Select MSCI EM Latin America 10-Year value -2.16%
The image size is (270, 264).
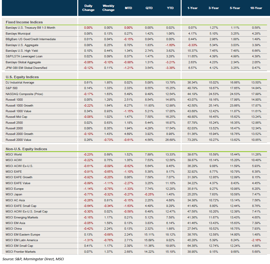(256, 240)
